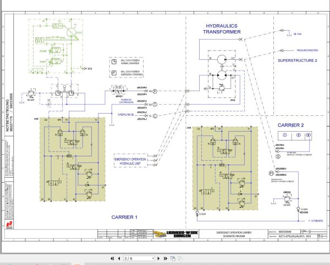The width and height of the screenshot is (330, 265).
Task: Click drawing number 98035848 in the title block
Action: click(285, 232)
